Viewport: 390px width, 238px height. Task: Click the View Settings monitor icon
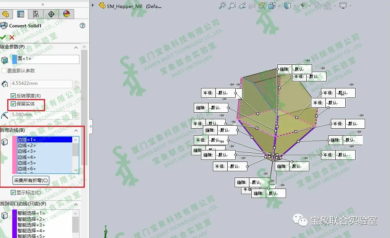pyautogui.click(x=343, y=6)
